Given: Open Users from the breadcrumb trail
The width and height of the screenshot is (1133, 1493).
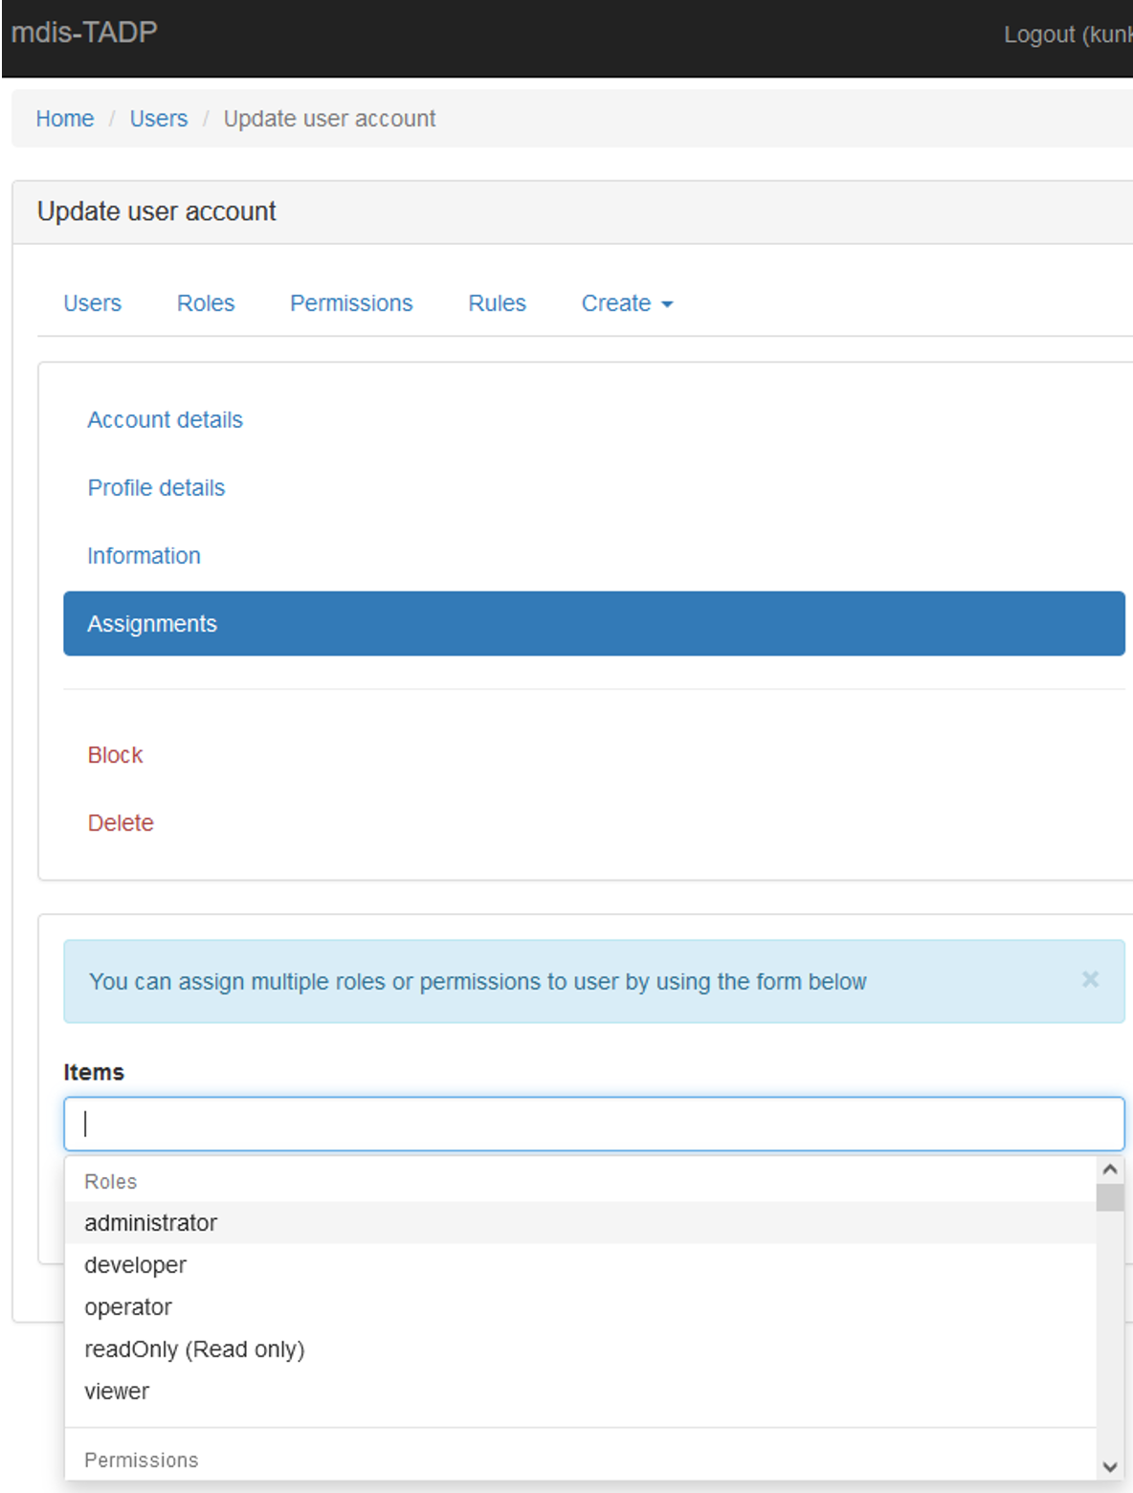Looking at the screenshot, I should coord(158,118).
